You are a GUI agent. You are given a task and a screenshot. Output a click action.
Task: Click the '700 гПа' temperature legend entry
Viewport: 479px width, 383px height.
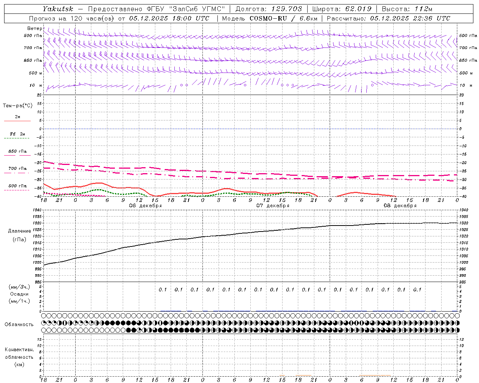click(18, 169)
